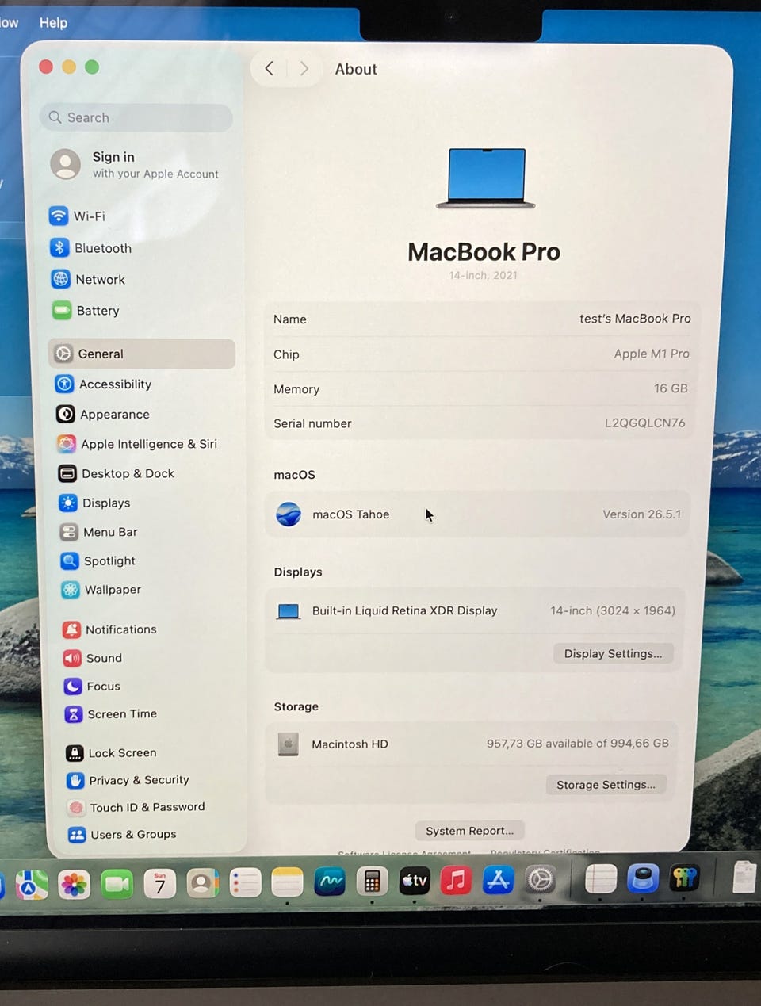This screenshot has height=1006, width=761.
Task: Click System Settings gear in the Dock
Action: pos(541,879)
